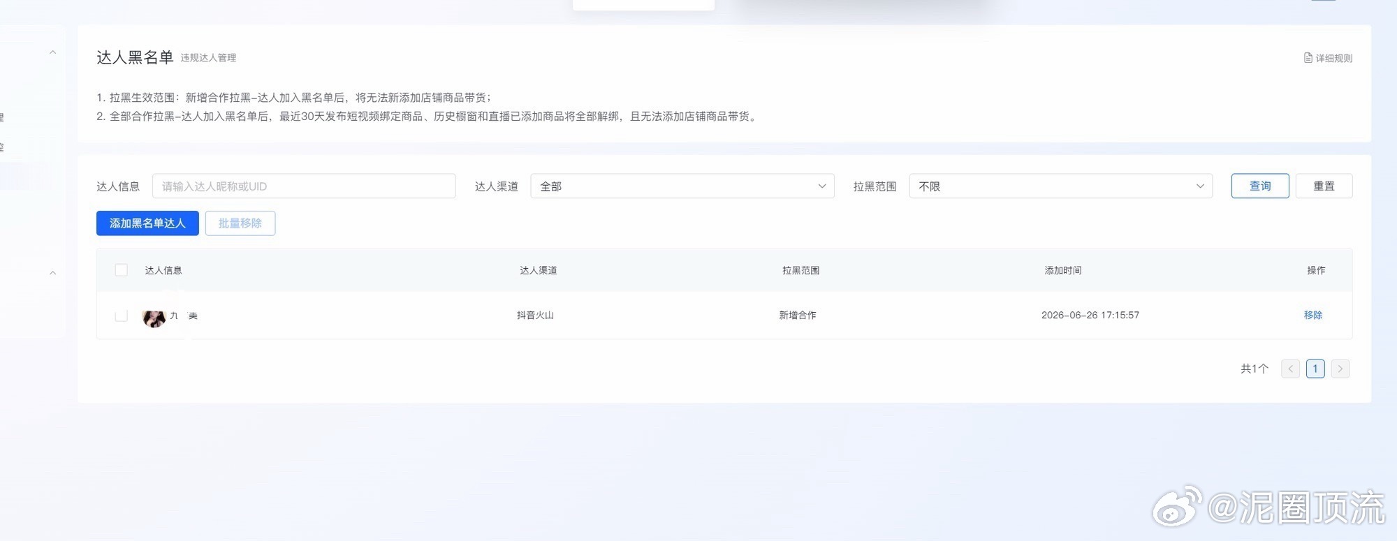Click the 添加时间 column header
This screenshot has height=541, width=1397.
[1063, 270]
